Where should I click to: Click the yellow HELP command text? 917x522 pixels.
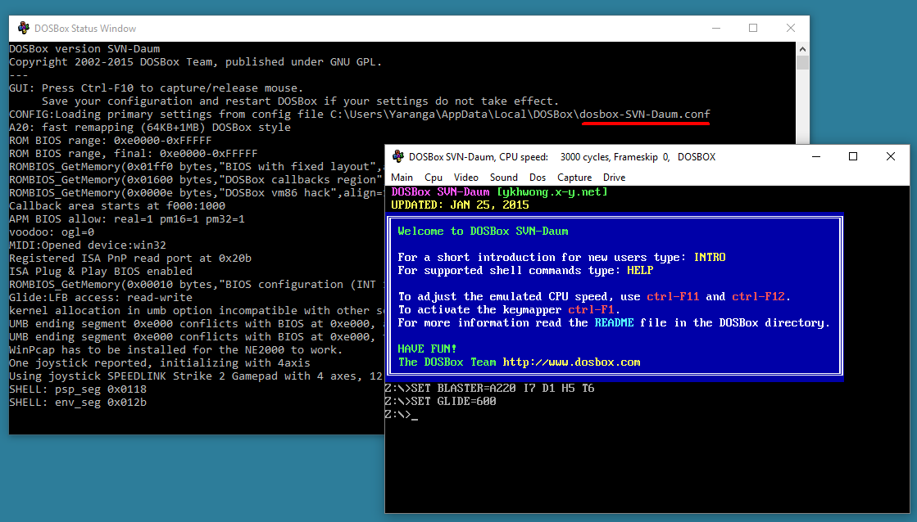click(640, 270)
